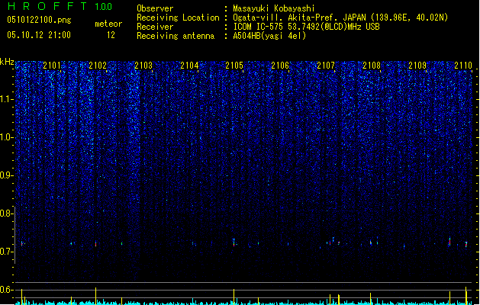This screenshot has width=480, height=305.
Task: Click the 2107 time marker
Action: pos(326,65)
